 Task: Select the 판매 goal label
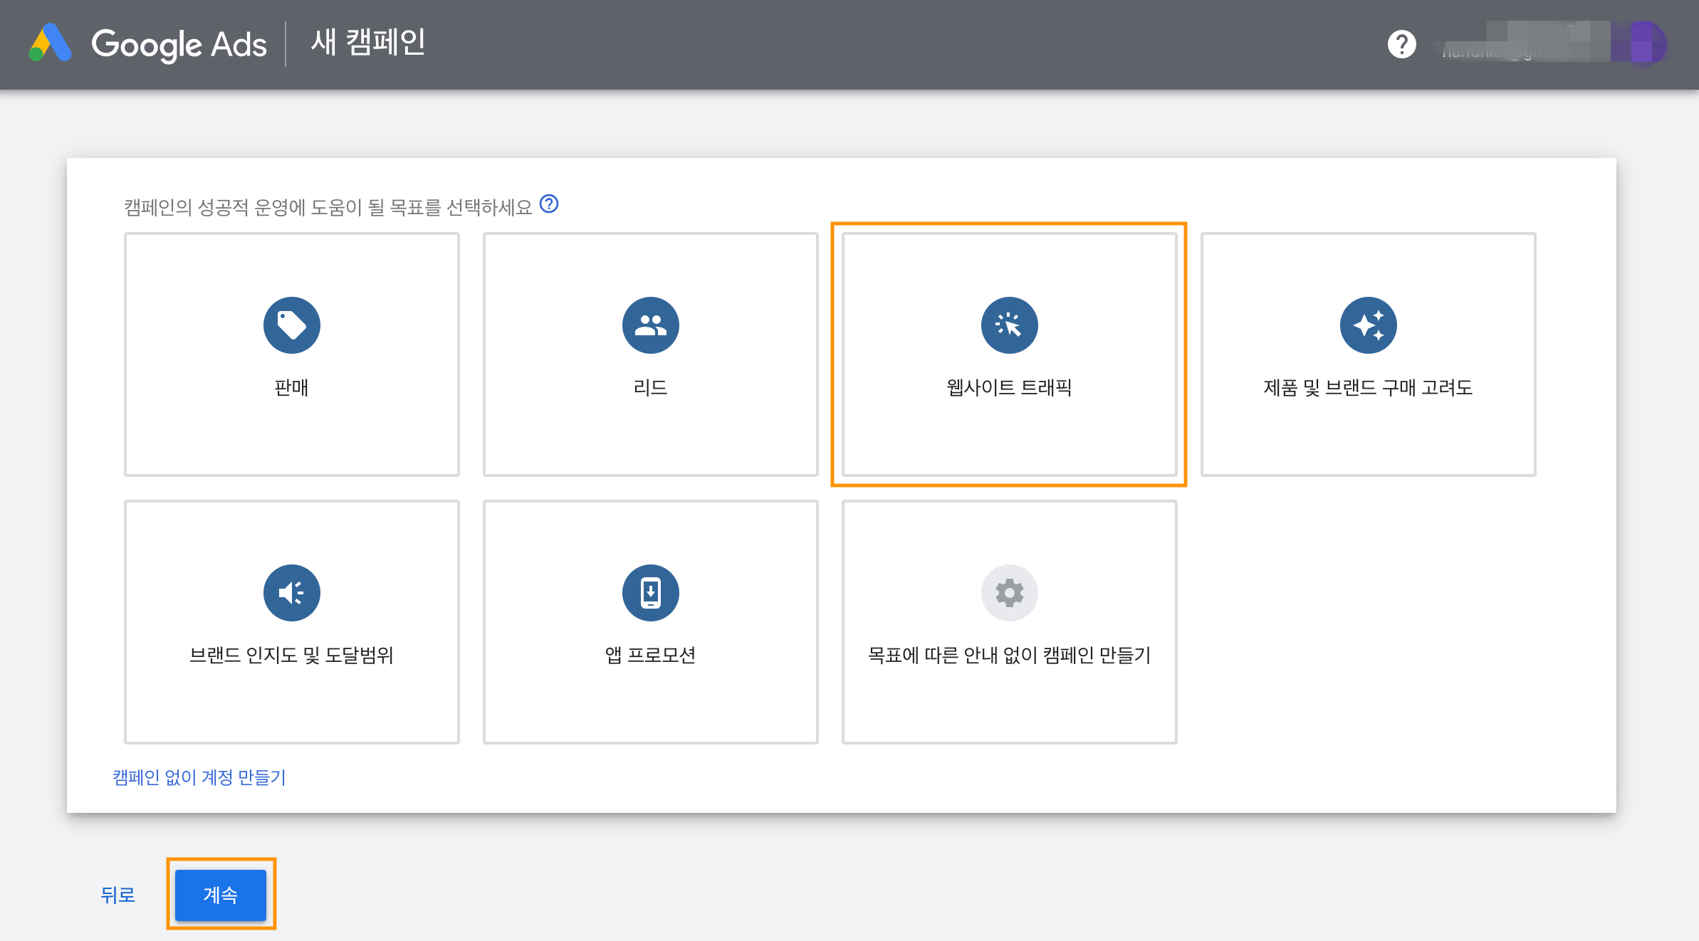pos(291,388)
